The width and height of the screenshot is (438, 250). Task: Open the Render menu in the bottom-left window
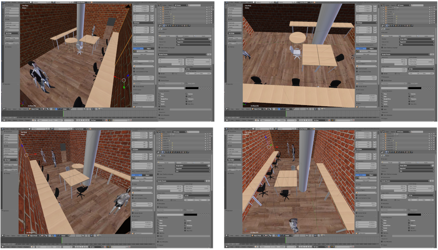[x=13, y=129]
